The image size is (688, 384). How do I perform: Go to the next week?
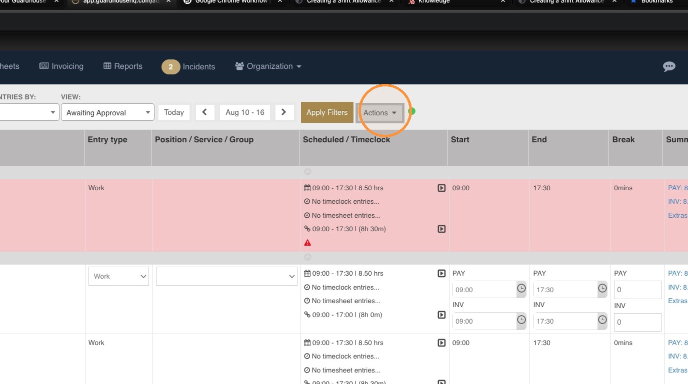[284, 112]
